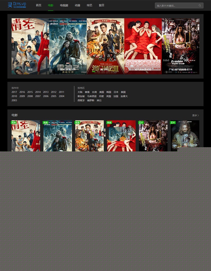This screenshot has width=211, height=271.
Task: Open the 留言 page
Action: coord(102,5)
